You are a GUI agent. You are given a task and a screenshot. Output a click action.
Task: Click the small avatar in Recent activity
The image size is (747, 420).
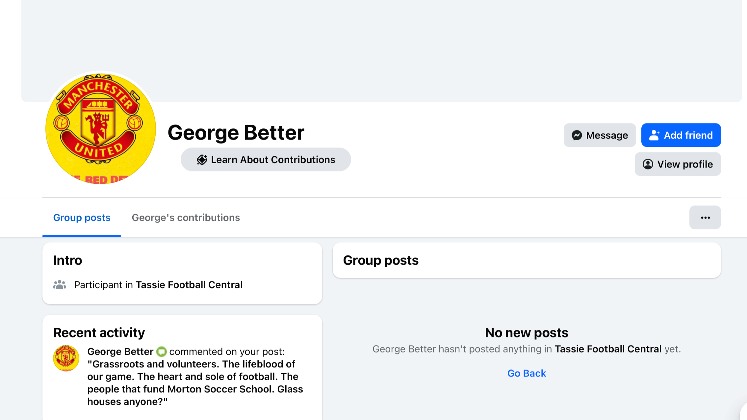[66, 358]
